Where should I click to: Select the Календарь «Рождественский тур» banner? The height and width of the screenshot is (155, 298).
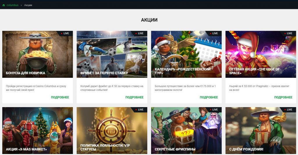click(x=186, y=54)
